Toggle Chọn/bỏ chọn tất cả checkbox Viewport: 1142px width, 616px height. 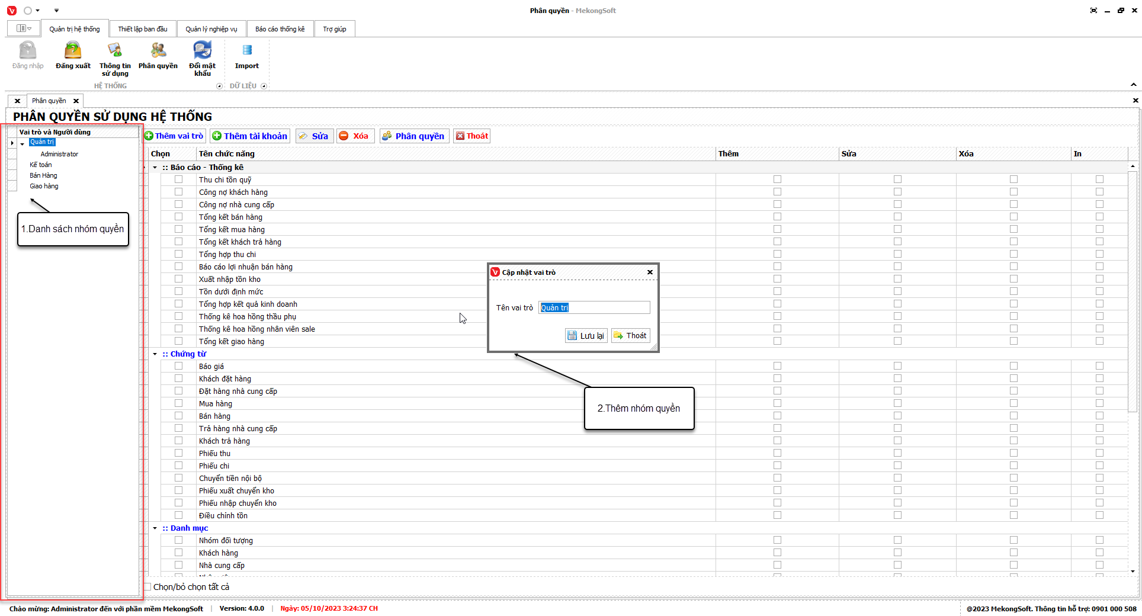click(147, 587)
